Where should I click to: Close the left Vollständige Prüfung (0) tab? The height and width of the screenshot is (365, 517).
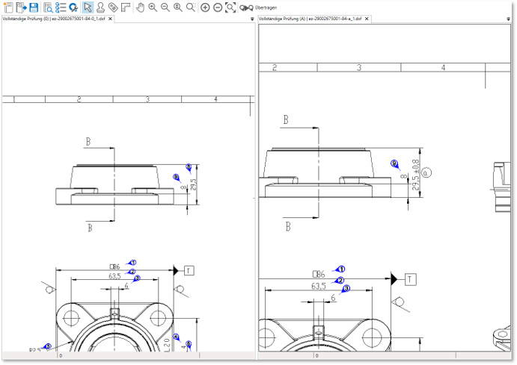coord(111,19)
